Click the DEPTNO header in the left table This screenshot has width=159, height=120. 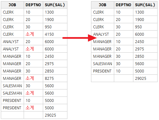tap(33, 5)
